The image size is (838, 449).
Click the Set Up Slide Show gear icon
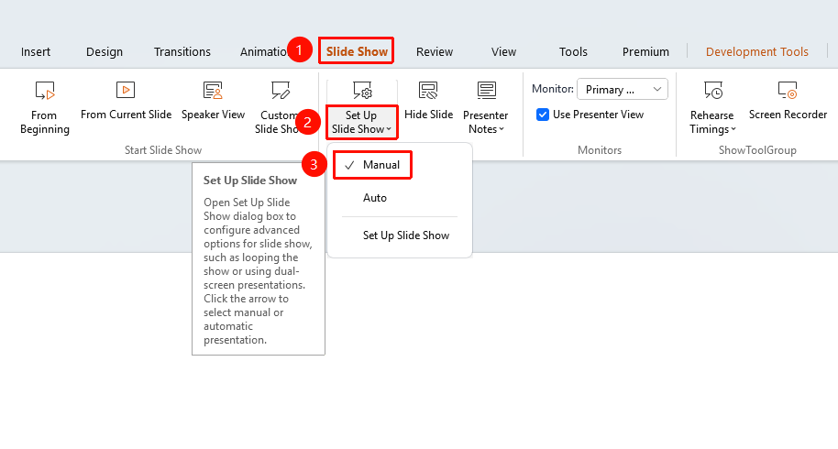[362, 91]
